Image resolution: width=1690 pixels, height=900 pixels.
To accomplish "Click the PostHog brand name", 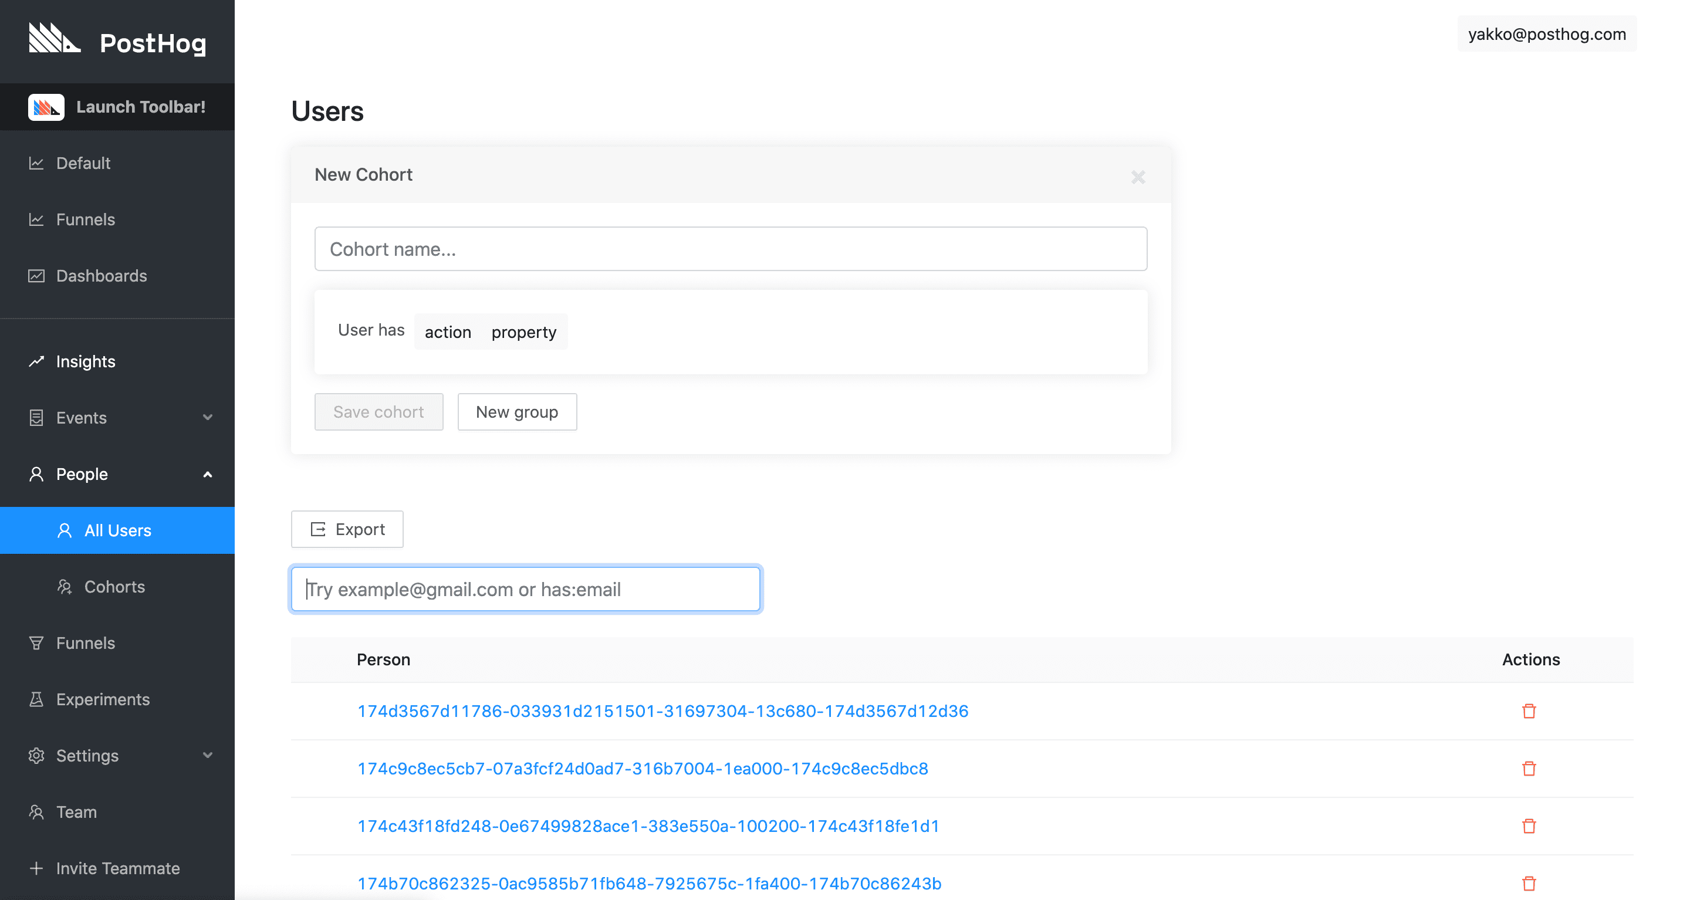I will pos(153,44).
